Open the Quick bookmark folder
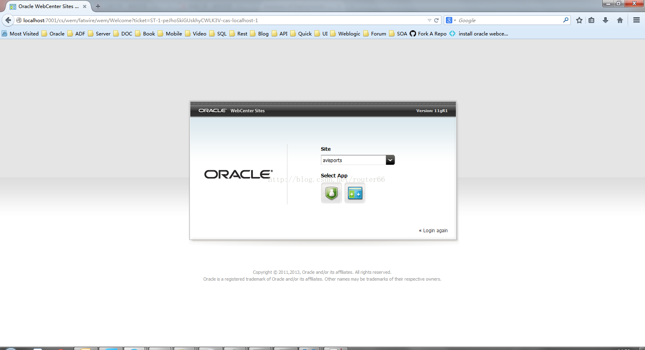 pos(301,33)
